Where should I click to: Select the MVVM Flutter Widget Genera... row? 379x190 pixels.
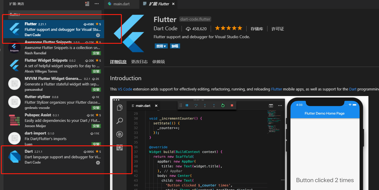pyautogui.click(x=53, y=84)
